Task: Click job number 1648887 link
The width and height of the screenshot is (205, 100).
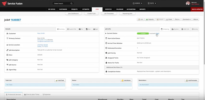Action: [x=16, y=20]
